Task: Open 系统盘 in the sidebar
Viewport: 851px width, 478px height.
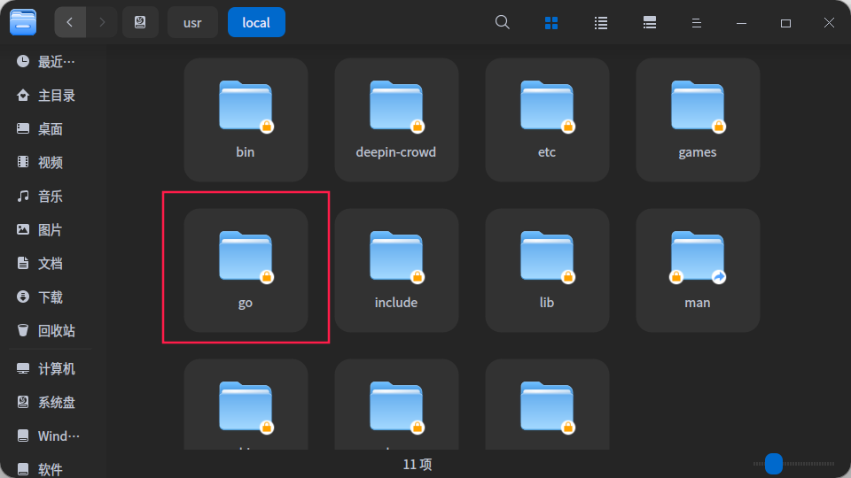Action: [x=47, y=403]
